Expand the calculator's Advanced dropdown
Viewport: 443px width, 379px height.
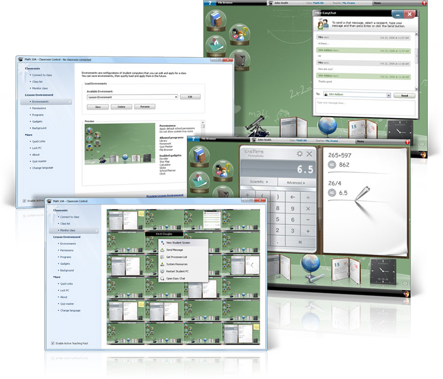[296, 182]
